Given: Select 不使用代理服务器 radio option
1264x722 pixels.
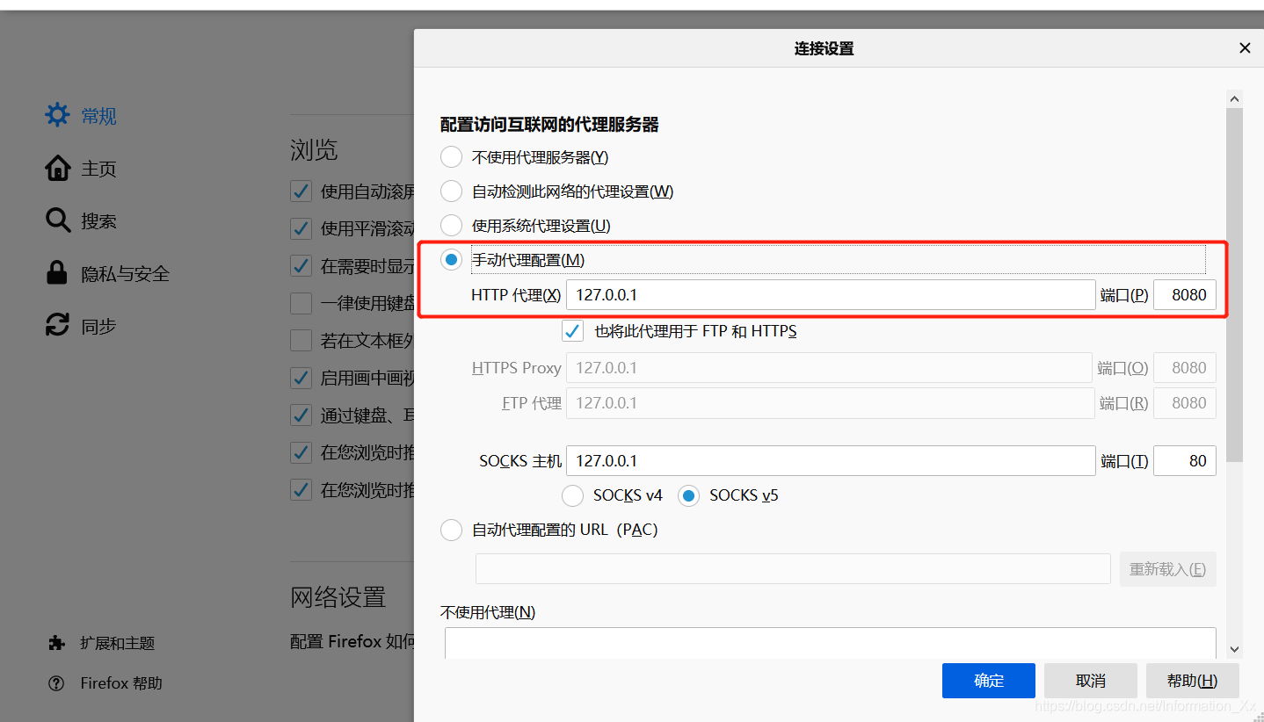Looking at the screenshot, I should 451,157.
